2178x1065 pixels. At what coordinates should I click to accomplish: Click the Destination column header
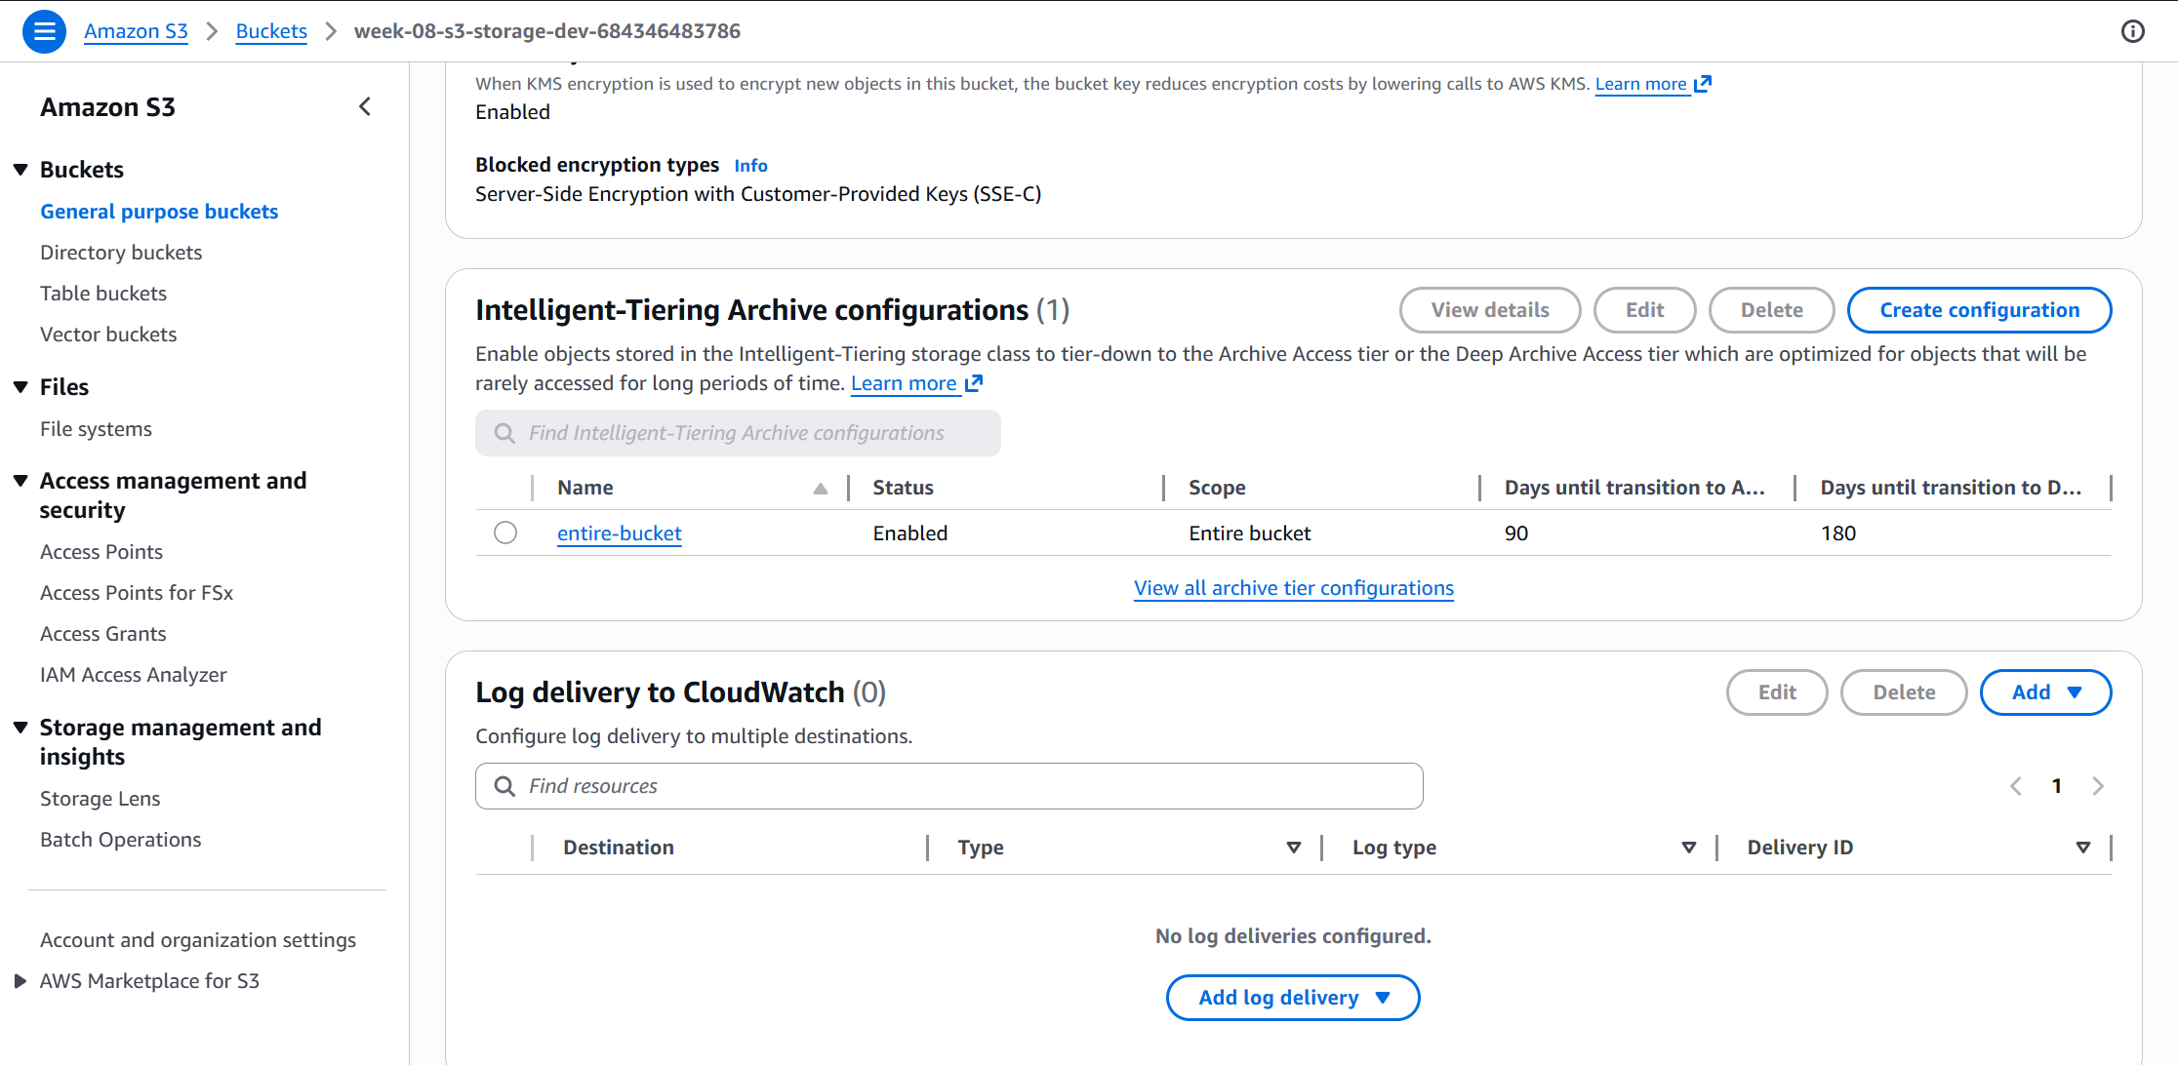click(619, 848)
